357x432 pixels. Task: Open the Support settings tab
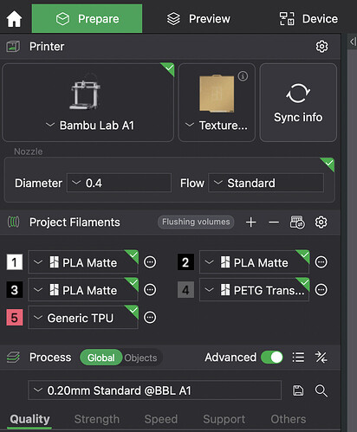point(224,419)
